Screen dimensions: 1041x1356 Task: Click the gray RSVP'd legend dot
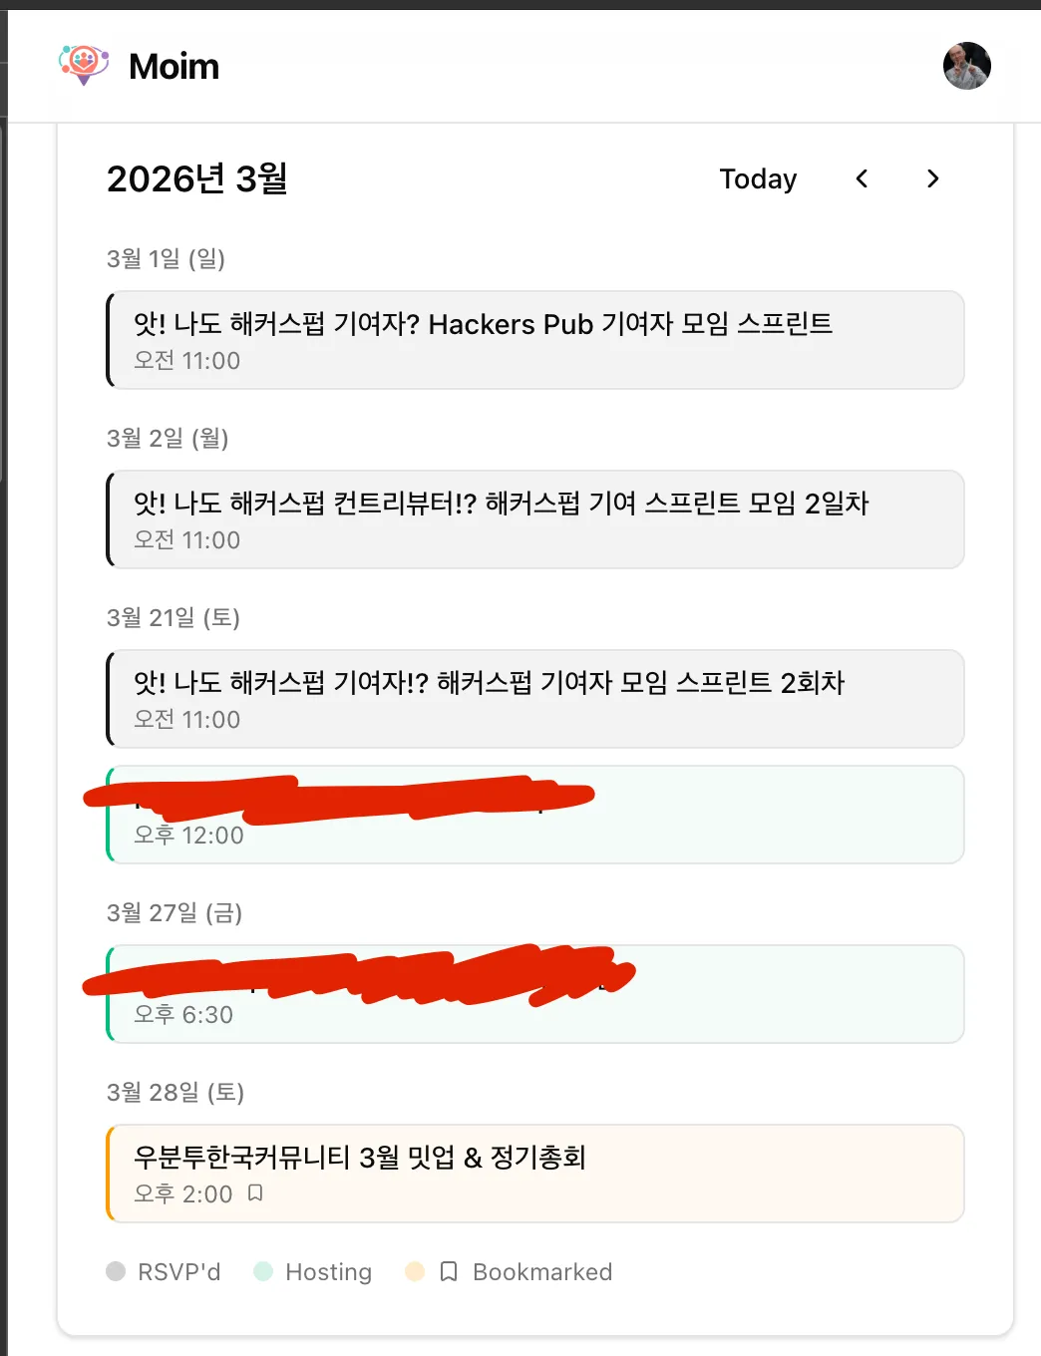116,1271
